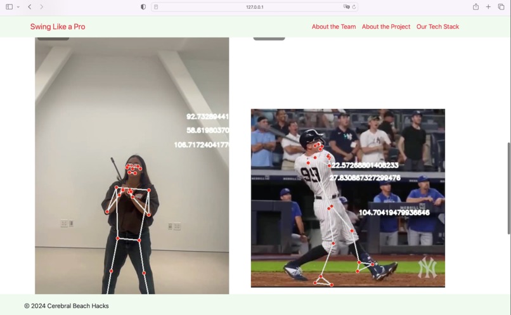
Task: Select the 22.57268801408233 angle value
Action: point(365,165)
